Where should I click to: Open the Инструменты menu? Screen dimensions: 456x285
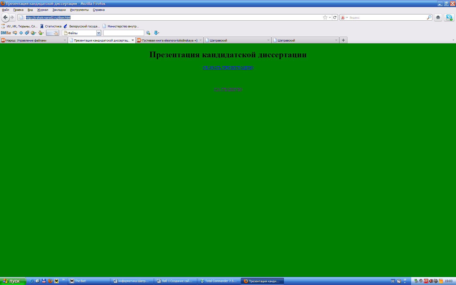click(x=79, y=10)
